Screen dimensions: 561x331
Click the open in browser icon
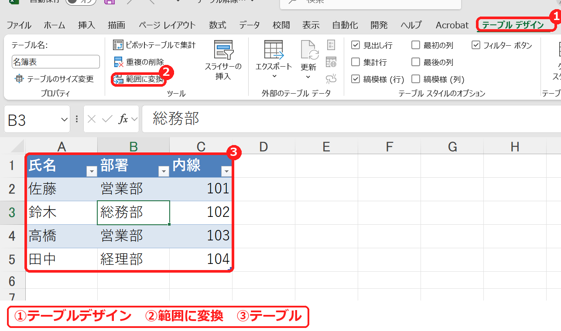(331, 62)
